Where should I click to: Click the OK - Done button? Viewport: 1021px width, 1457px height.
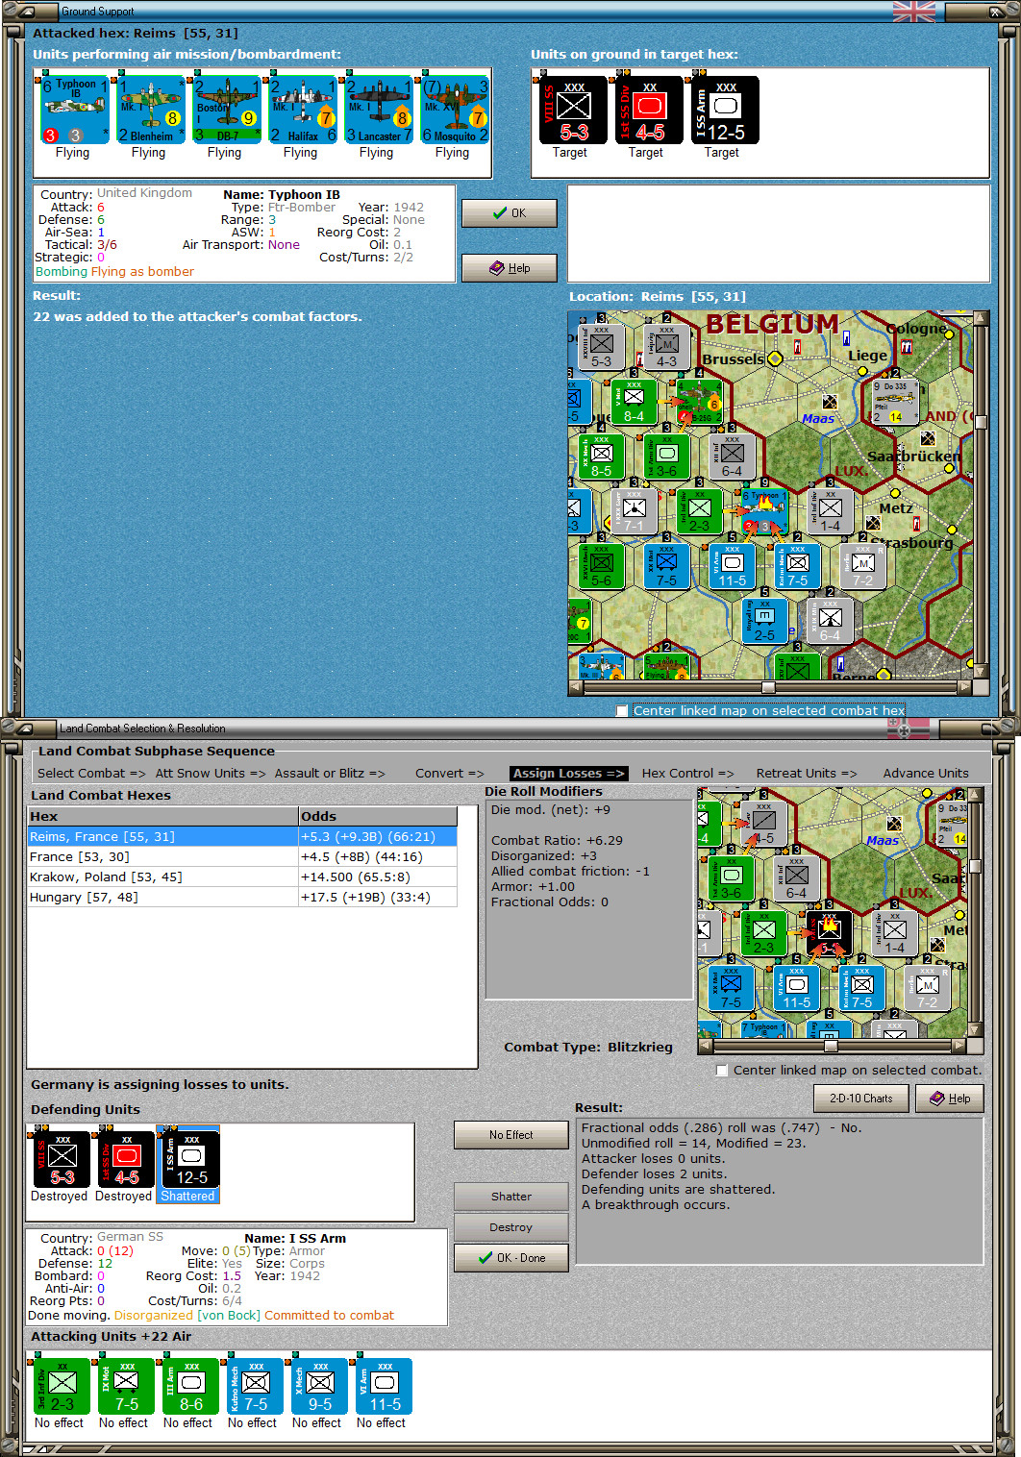[511, 1258]
